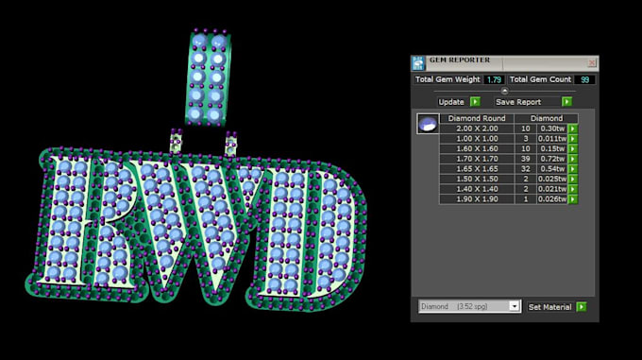Click the green arrow beside Update

tap(475, 101)
